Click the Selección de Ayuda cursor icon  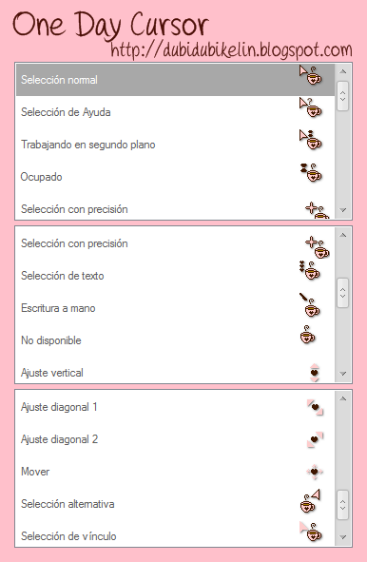(x=310, y=107)
